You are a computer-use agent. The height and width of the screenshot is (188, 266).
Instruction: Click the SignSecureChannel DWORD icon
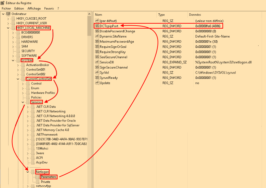click(97, 67)
